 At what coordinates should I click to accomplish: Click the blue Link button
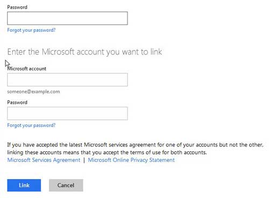point(24,185)
